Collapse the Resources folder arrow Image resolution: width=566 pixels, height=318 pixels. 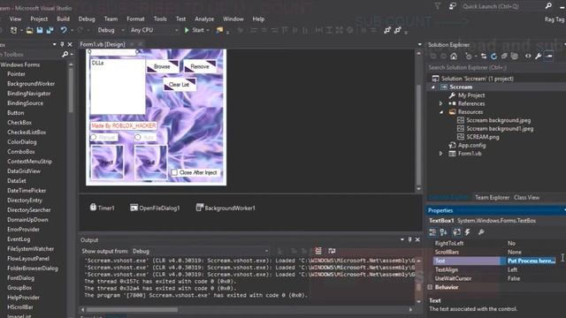[x=441, y=112]
